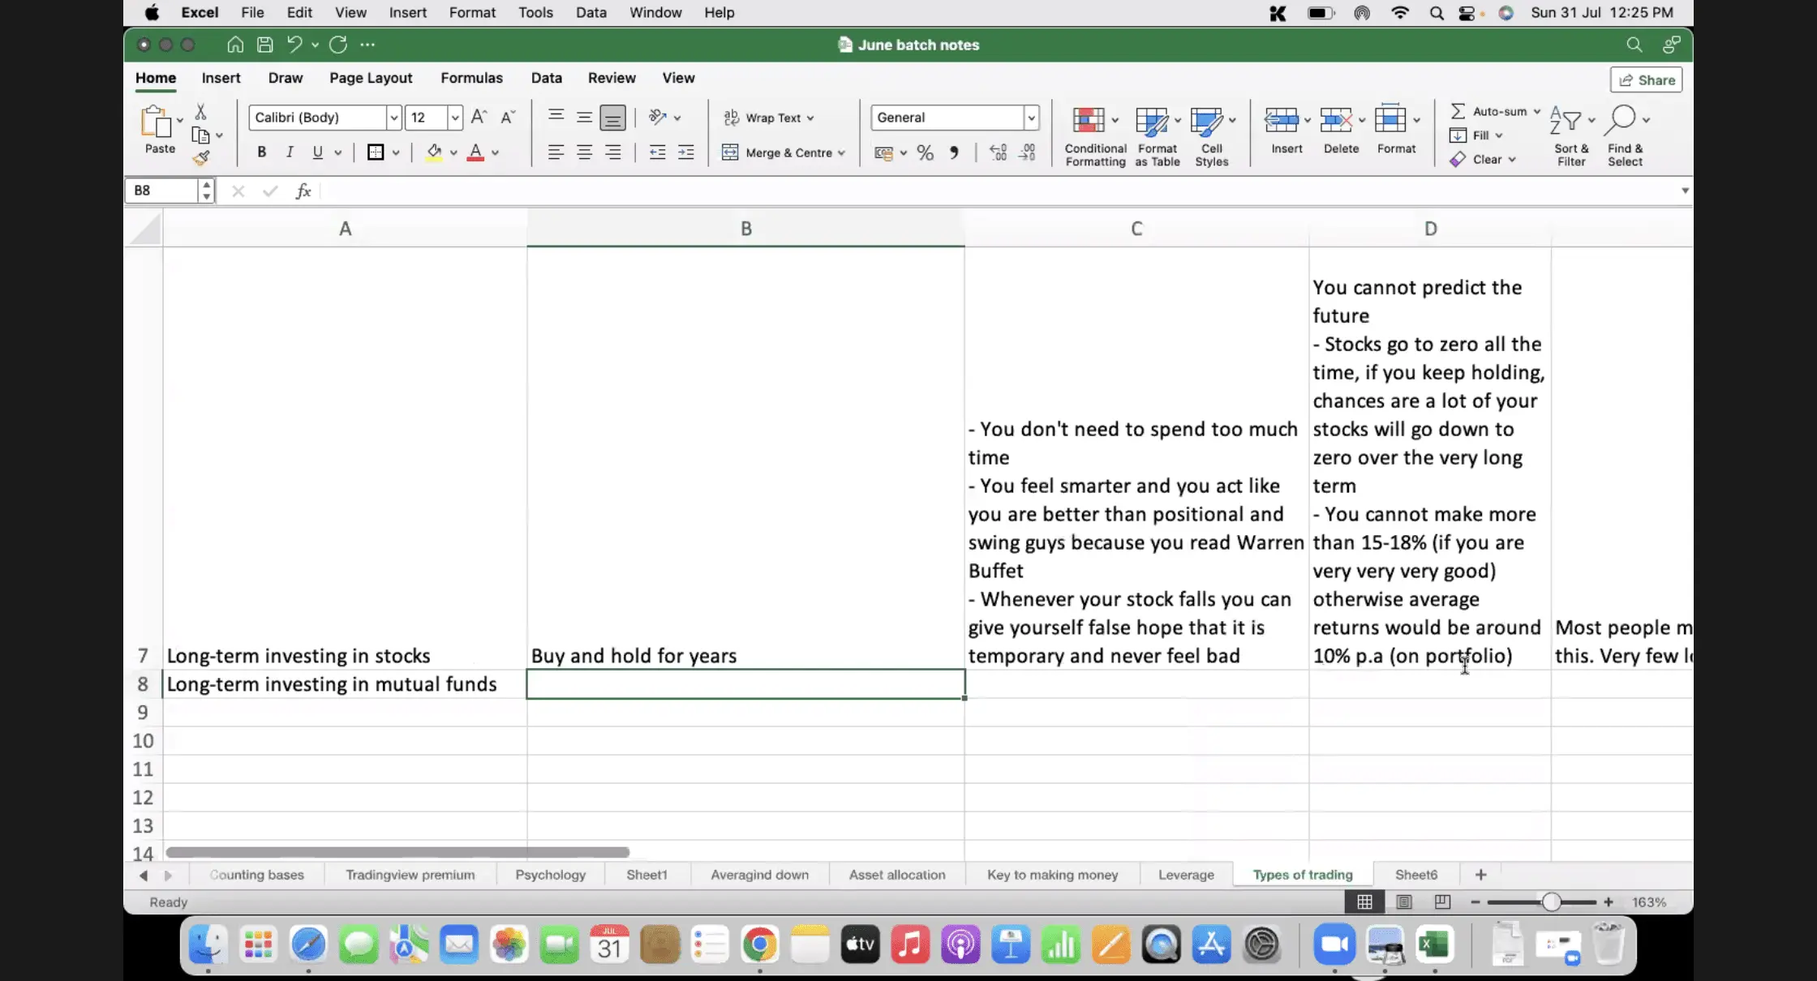Toggle Bold formatting
1817x981 pixels.
[261, 152]
